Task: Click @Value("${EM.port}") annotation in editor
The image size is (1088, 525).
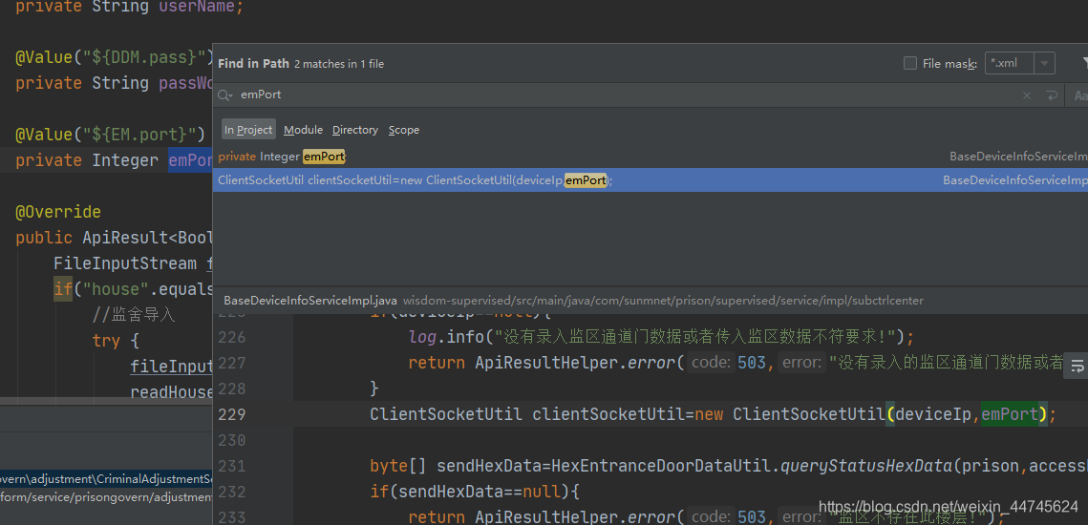Action: coord(110,134)
